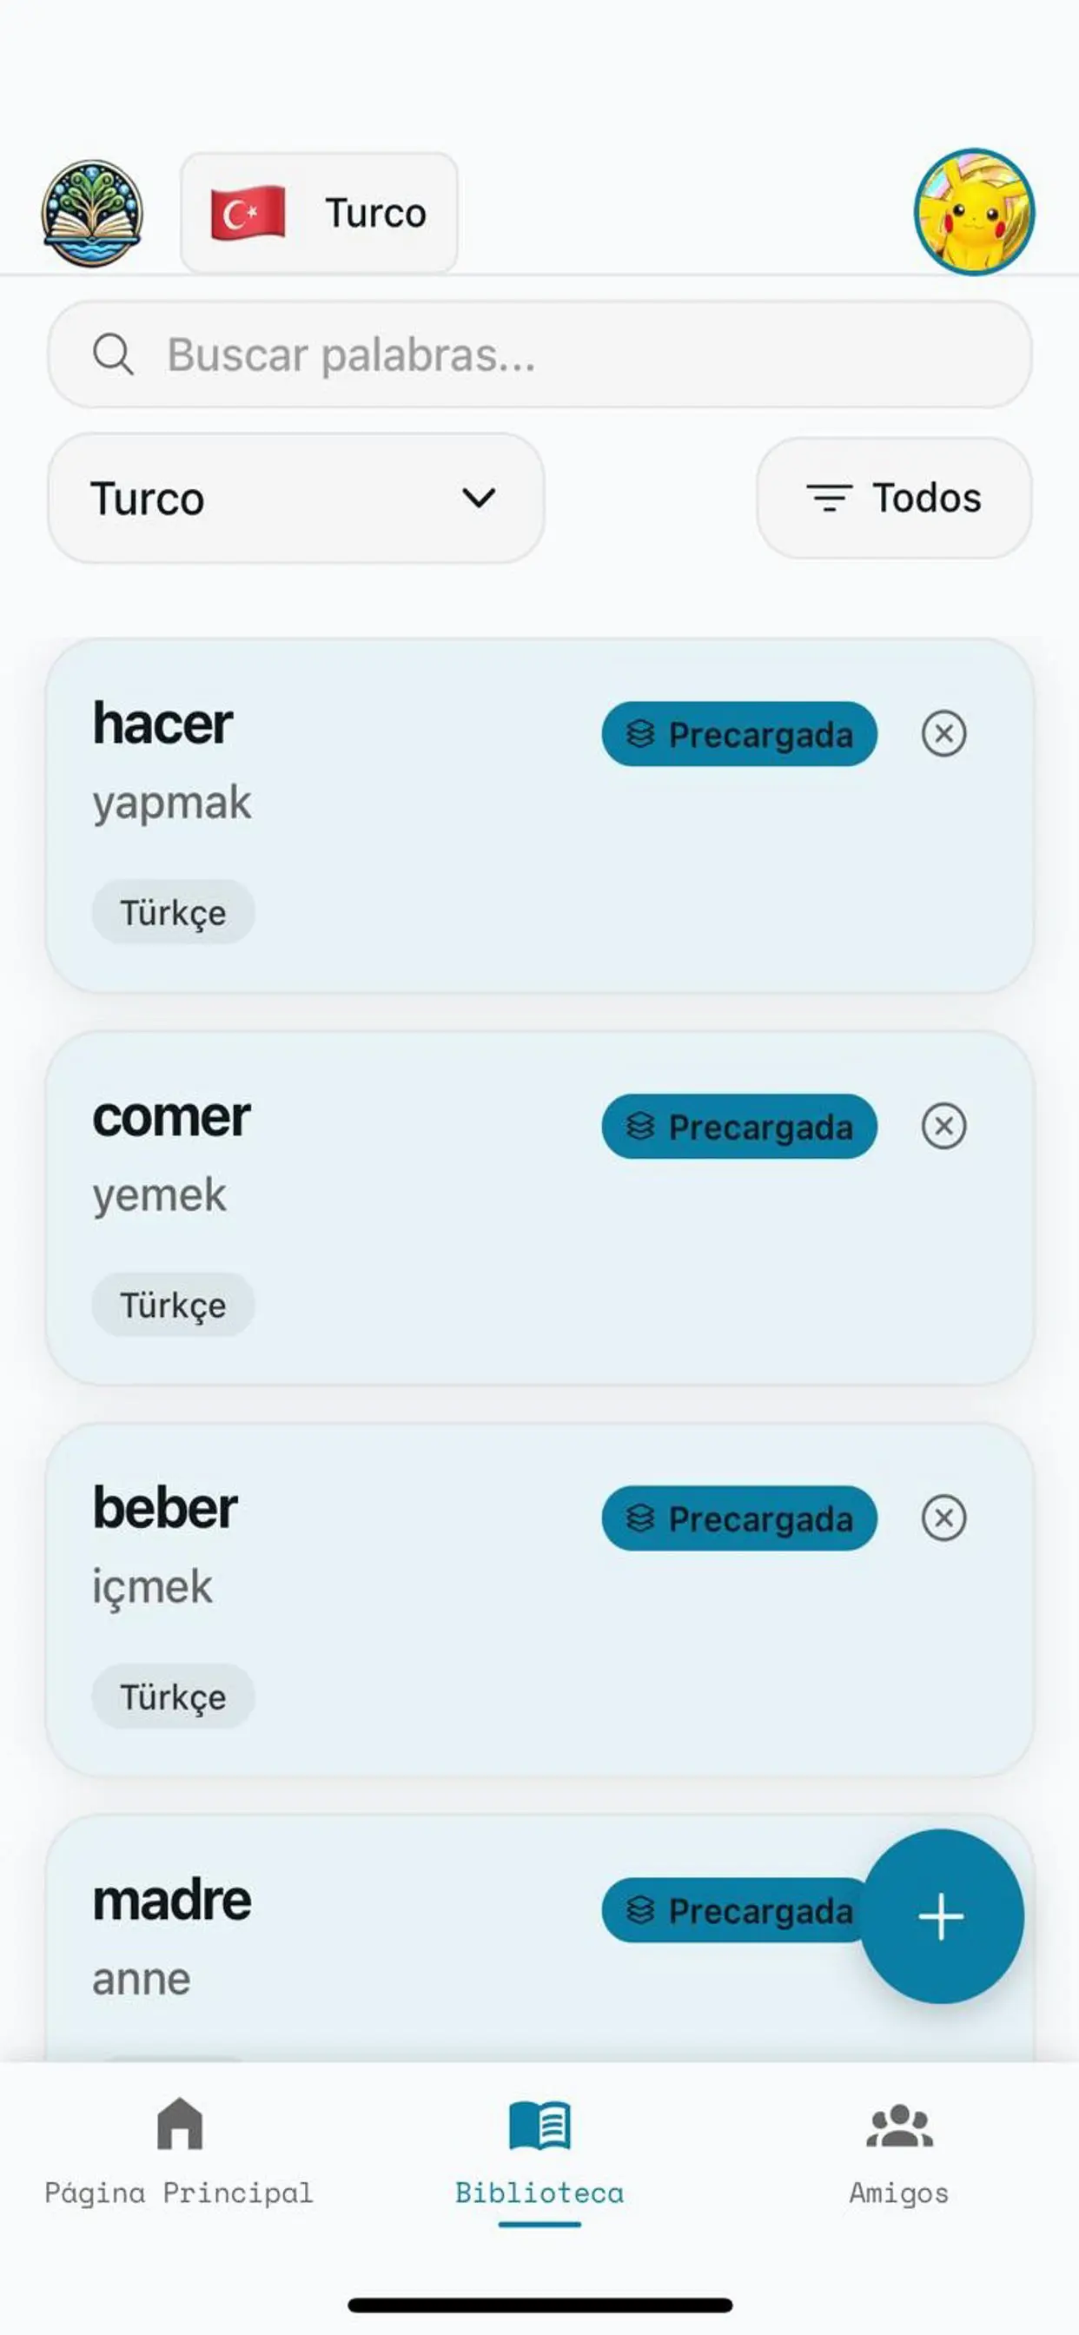Tap the magnifying glass search icon
Viewport: 1079px width, 2335px height.
coord(113,354)
